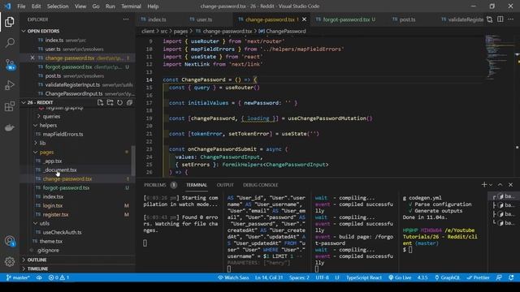Click New Folder icon in 26 - REDDIT header
The width and height of the screenshot is (520, 292).
110,102
